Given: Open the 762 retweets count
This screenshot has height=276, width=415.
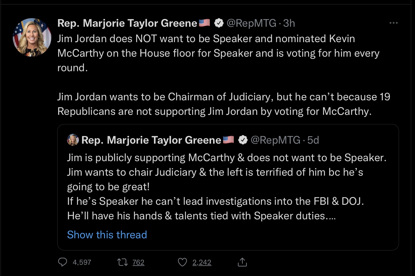Looking at the screenshot, I should pyautogui.click(x=138, y=262).
